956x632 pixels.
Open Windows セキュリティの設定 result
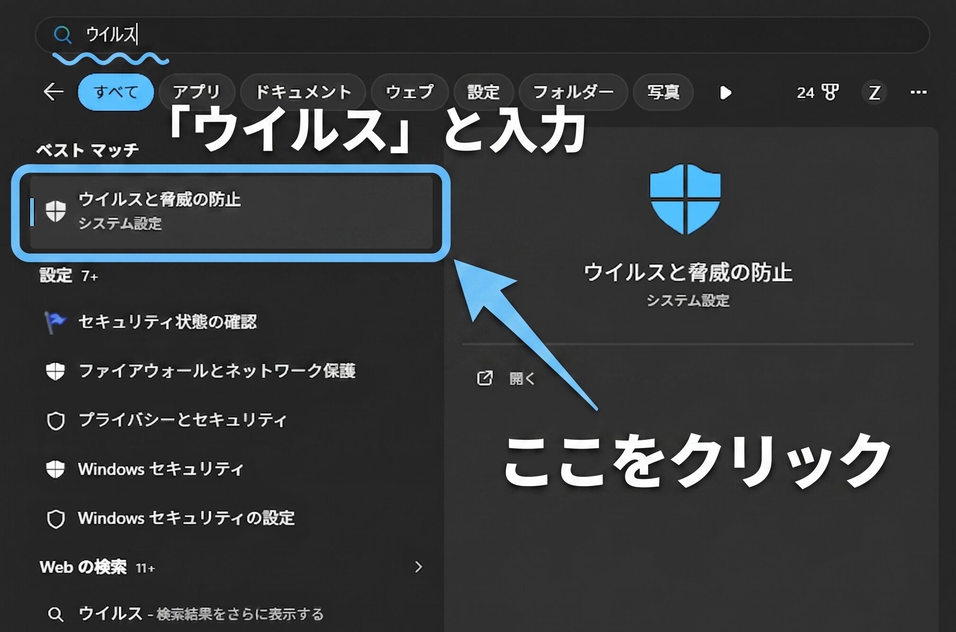tap(186, 518)
